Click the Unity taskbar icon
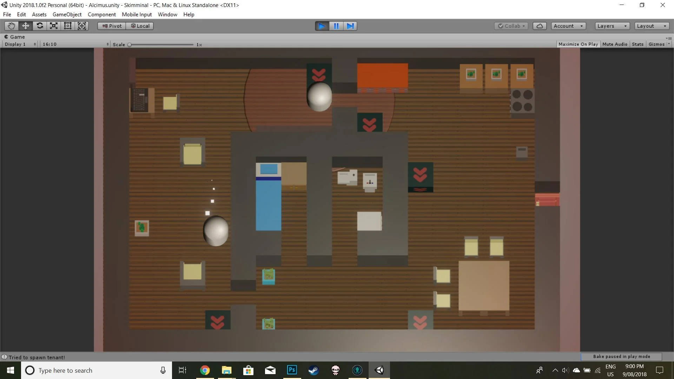Screen dimensions: 674x379 379,370
